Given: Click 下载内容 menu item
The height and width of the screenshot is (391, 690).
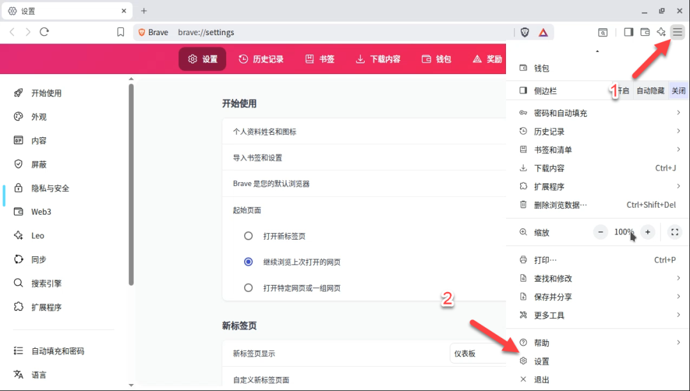Looking at the screenshot, I should pyautogui.click(x=598, y=168).
